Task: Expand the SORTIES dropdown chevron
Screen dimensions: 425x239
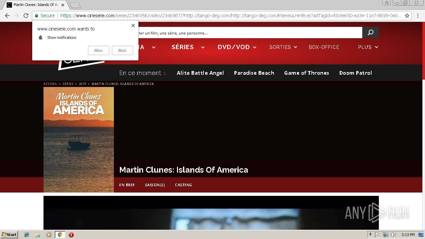Action: pos(295,47)
